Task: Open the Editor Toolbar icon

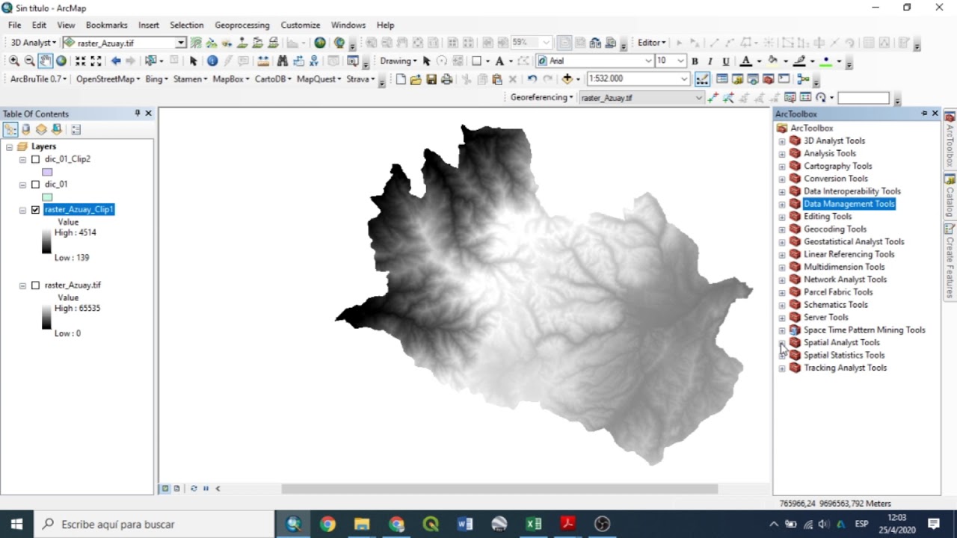Action: [702, 78]
